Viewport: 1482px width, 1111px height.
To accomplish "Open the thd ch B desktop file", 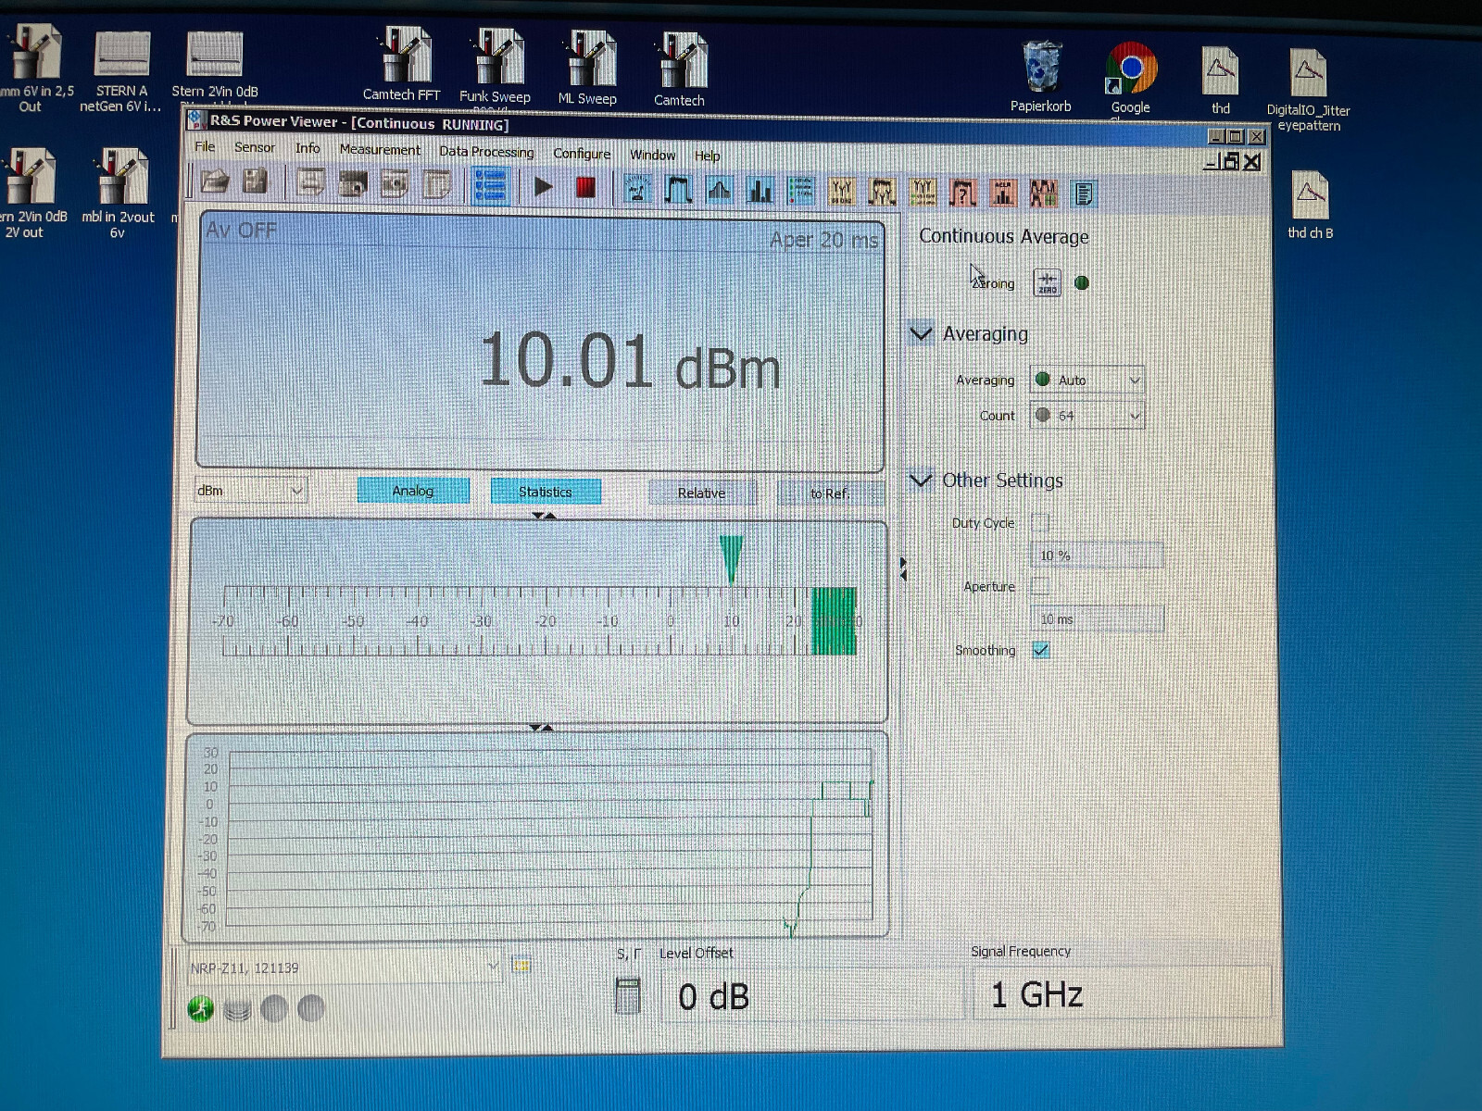I will [1310, 206].
